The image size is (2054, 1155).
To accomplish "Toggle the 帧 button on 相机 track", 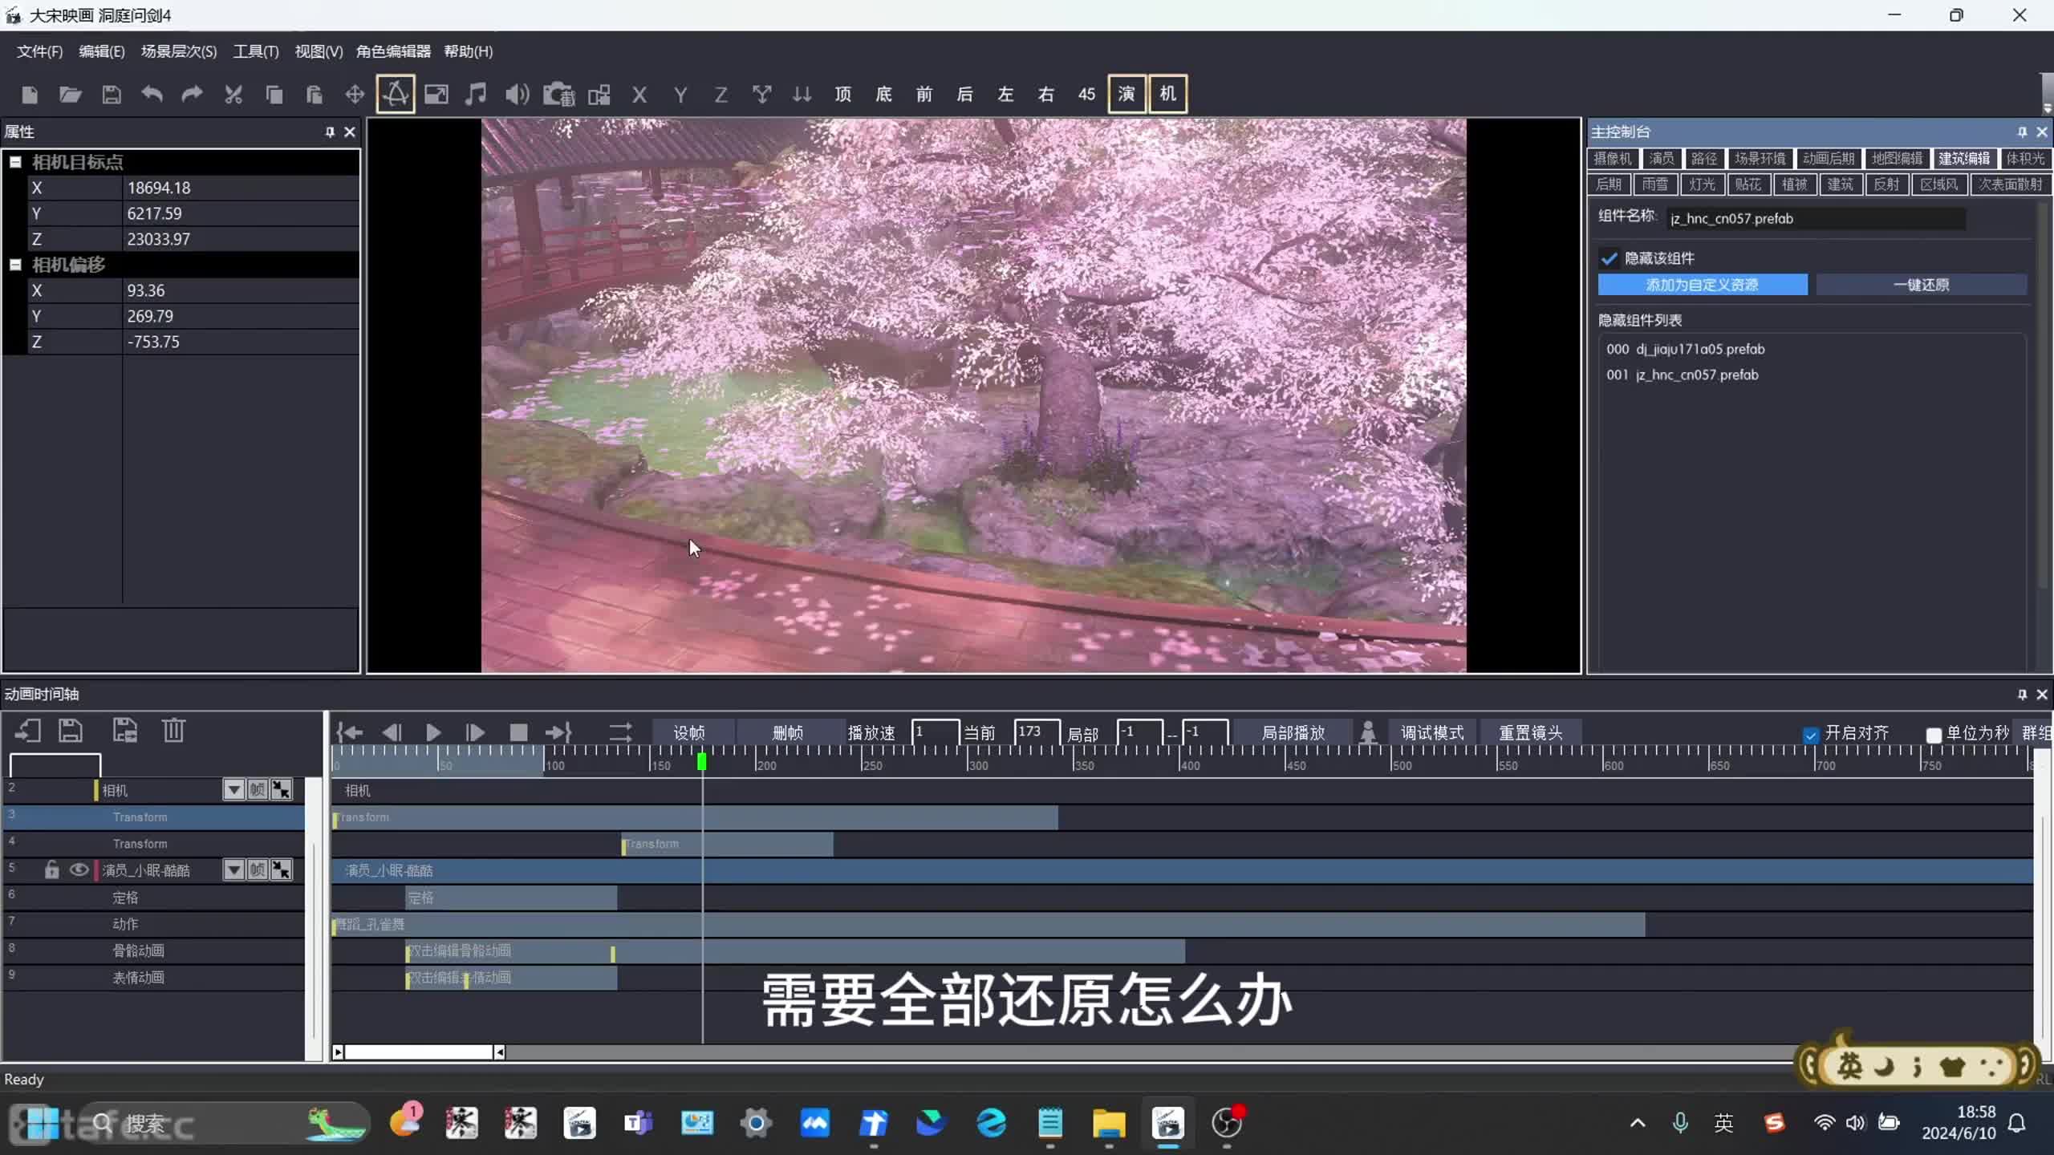I will pos(258,790).
